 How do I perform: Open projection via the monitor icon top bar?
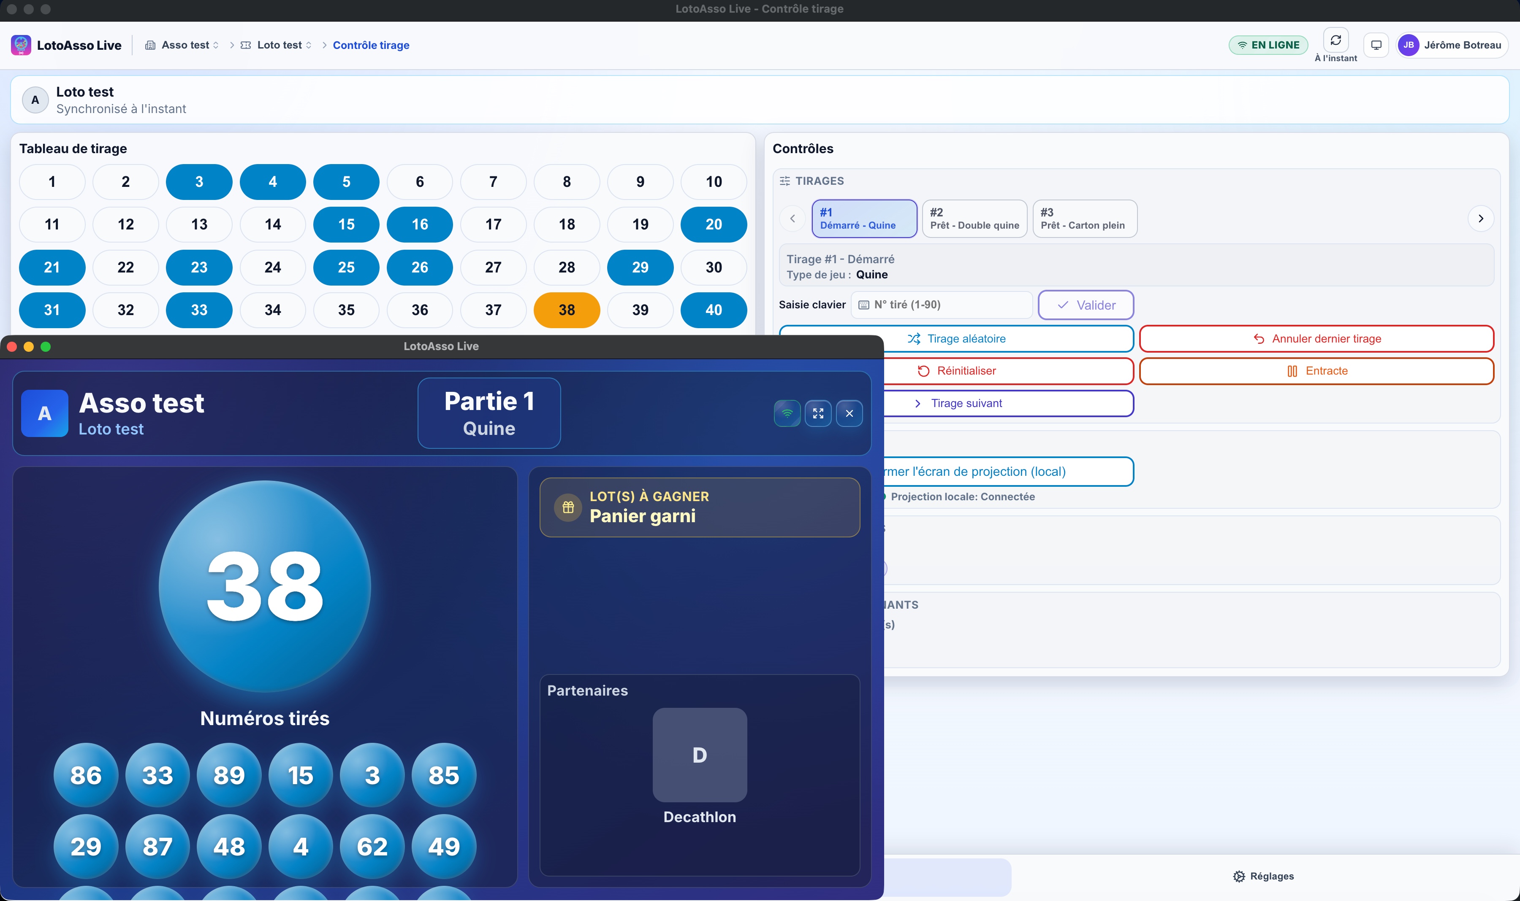coord(1376,44)
